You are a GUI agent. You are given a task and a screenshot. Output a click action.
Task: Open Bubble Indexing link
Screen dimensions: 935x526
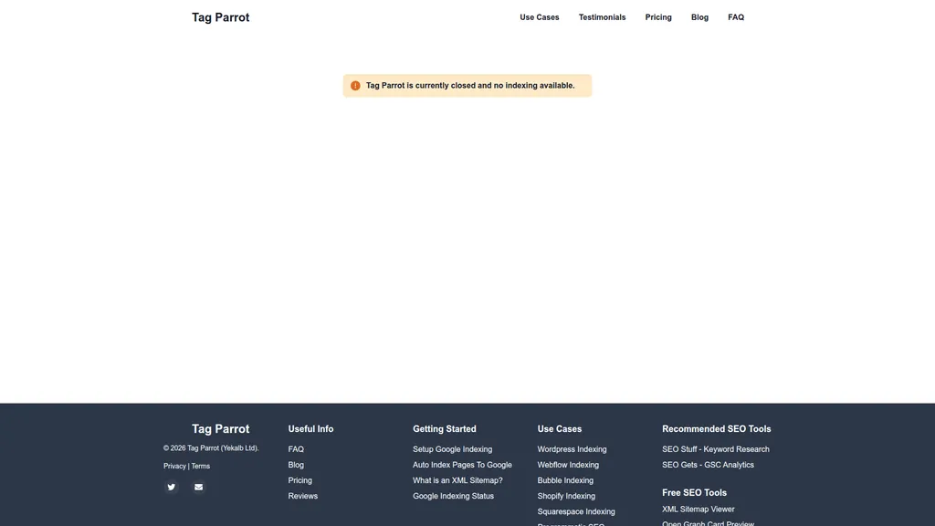[x=565, y=480]
